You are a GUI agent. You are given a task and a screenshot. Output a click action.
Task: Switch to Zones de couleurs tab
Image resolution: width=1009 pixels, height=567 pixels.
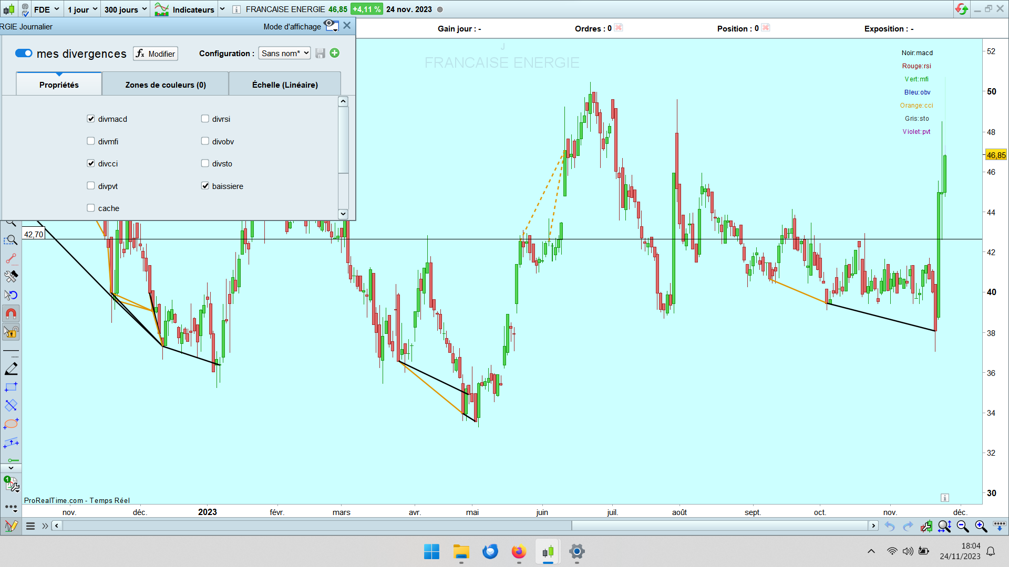pyautogui.click(x=165, y=85)
